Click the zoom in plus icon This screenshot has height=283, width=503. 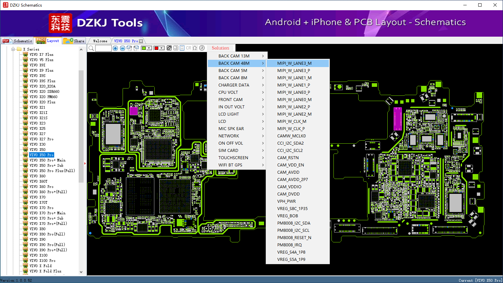pos(115,48)
